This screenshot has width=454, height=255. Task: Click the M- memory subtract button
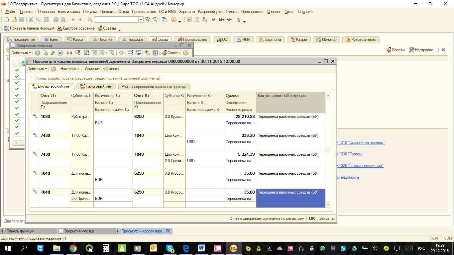point(229,20)
